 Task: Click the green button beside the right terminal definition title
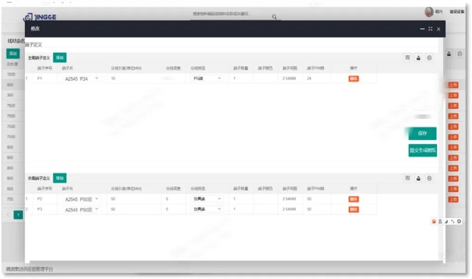click(x=60, y=178)
